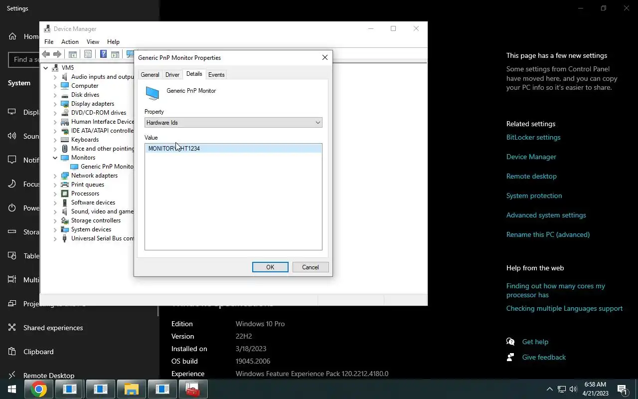The image size is (638, 399).
Task: Click the taskbar clock showing 6:58 AM
Action: point(595,389)
